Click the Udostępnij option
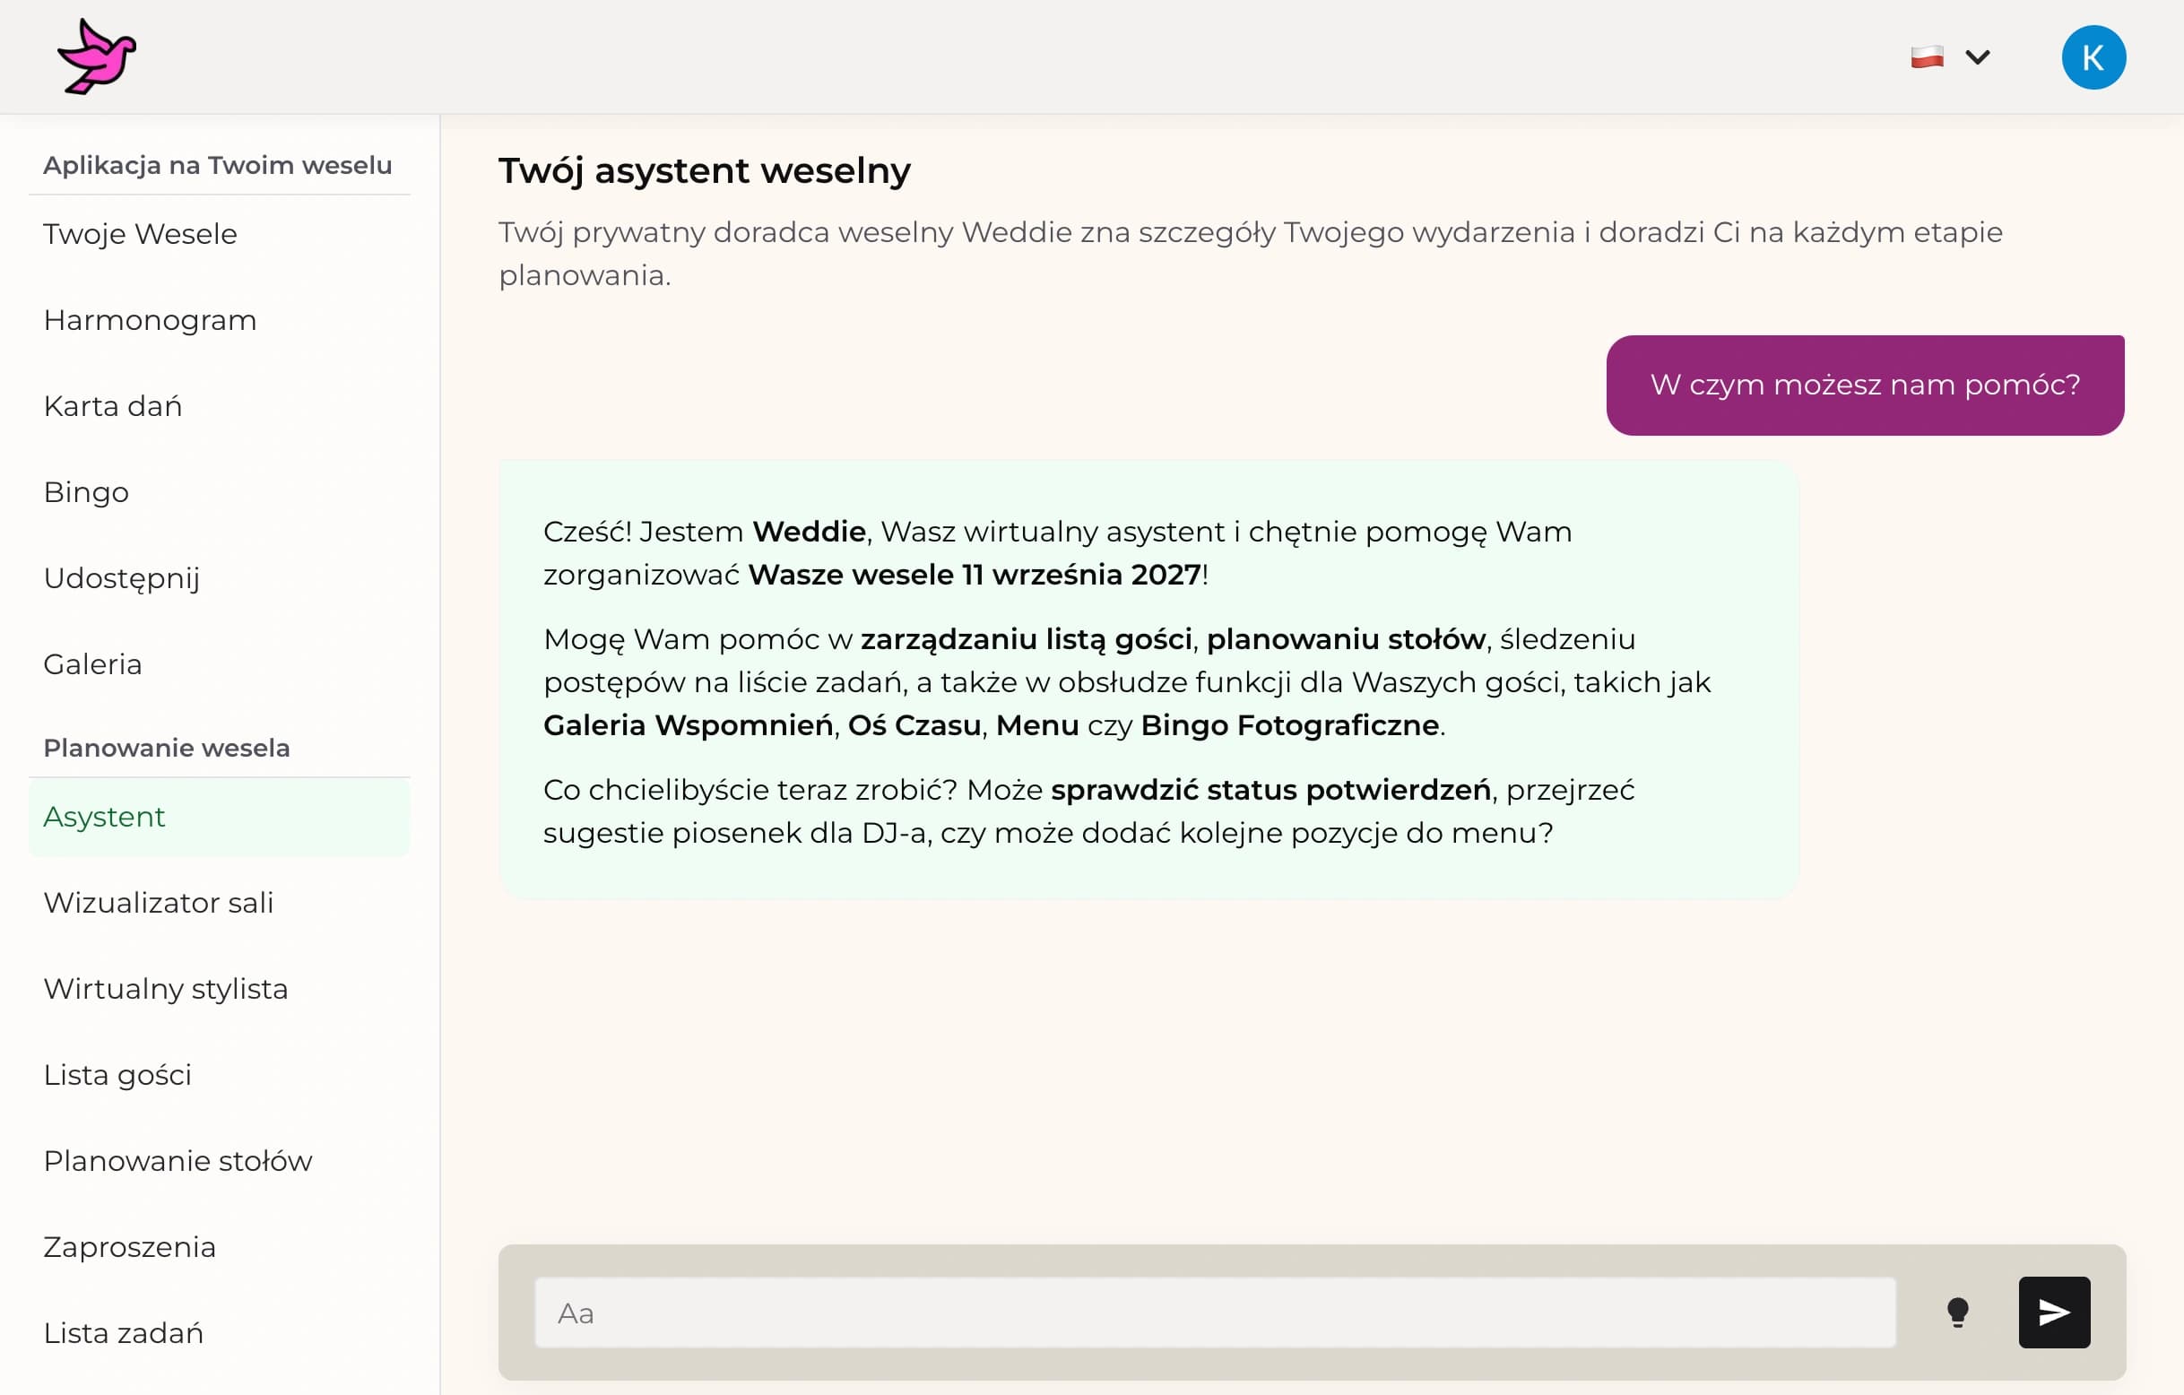This screenshot has height=1395, width=2184. point(122,577)
